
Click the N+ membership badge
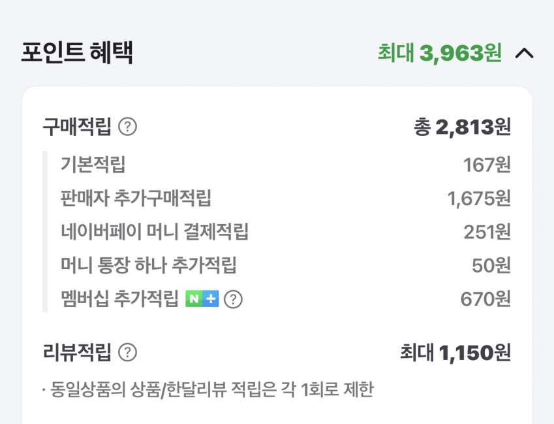(x=202, y=299)
